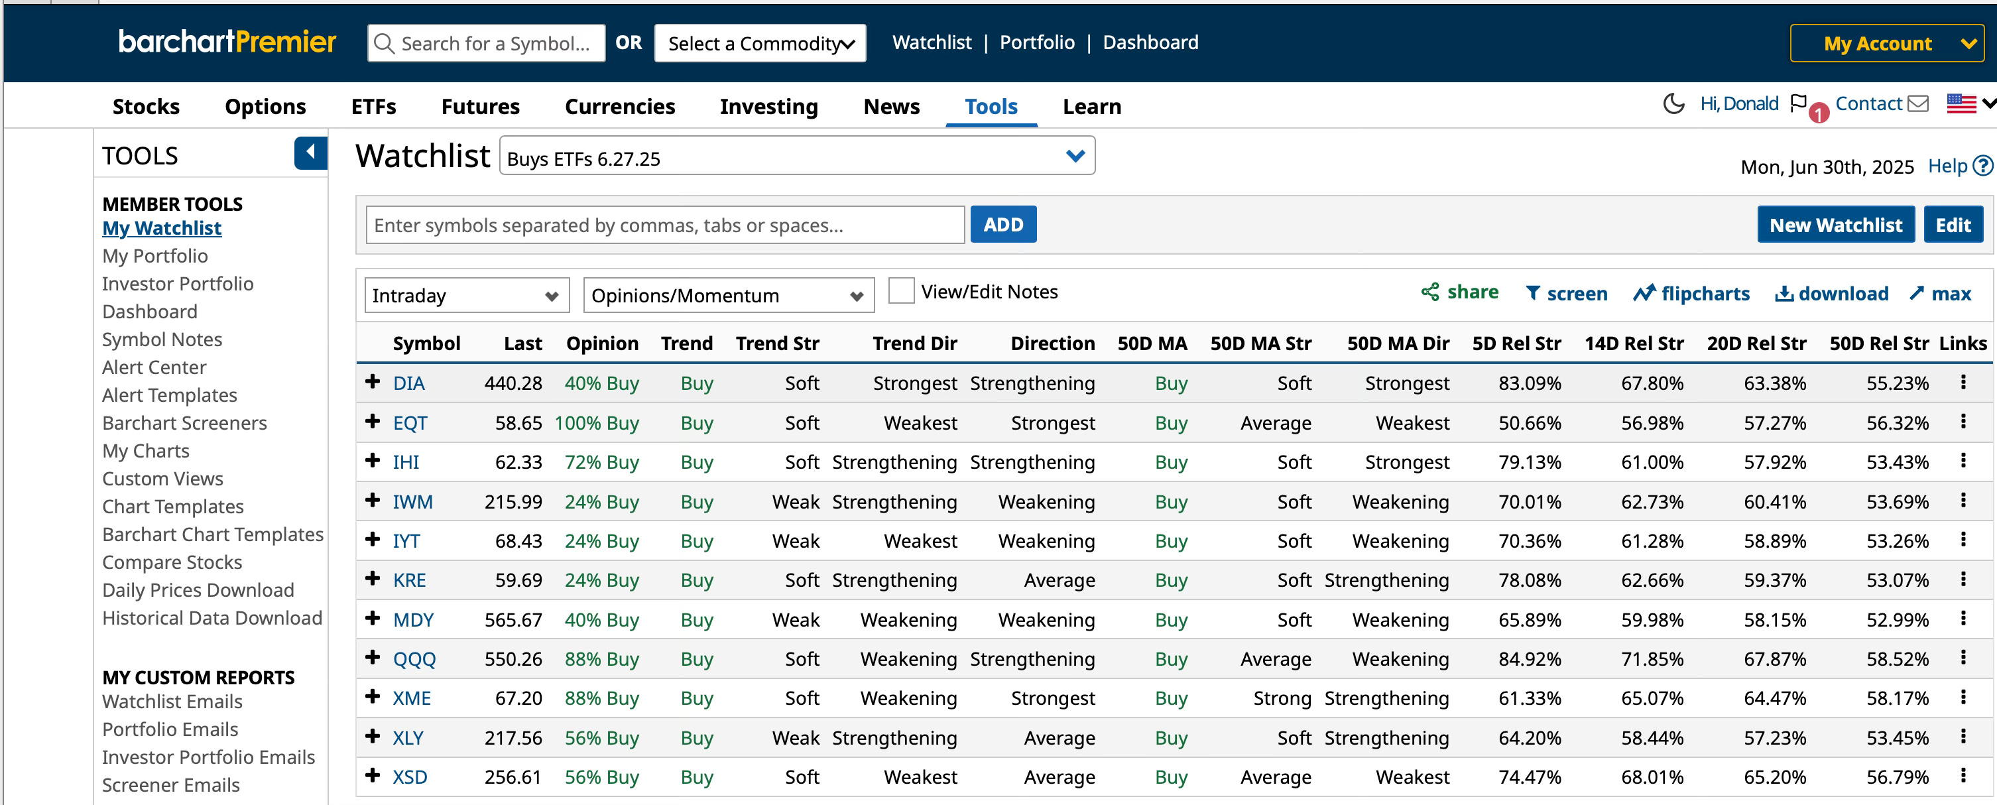Click the Contact envelope icon
1997x805 pixels.
1918,104
